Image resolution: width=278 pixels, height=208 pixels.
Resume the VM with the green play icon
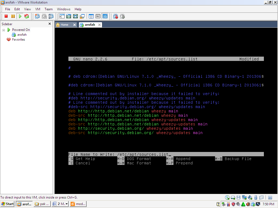pos(20,16)
